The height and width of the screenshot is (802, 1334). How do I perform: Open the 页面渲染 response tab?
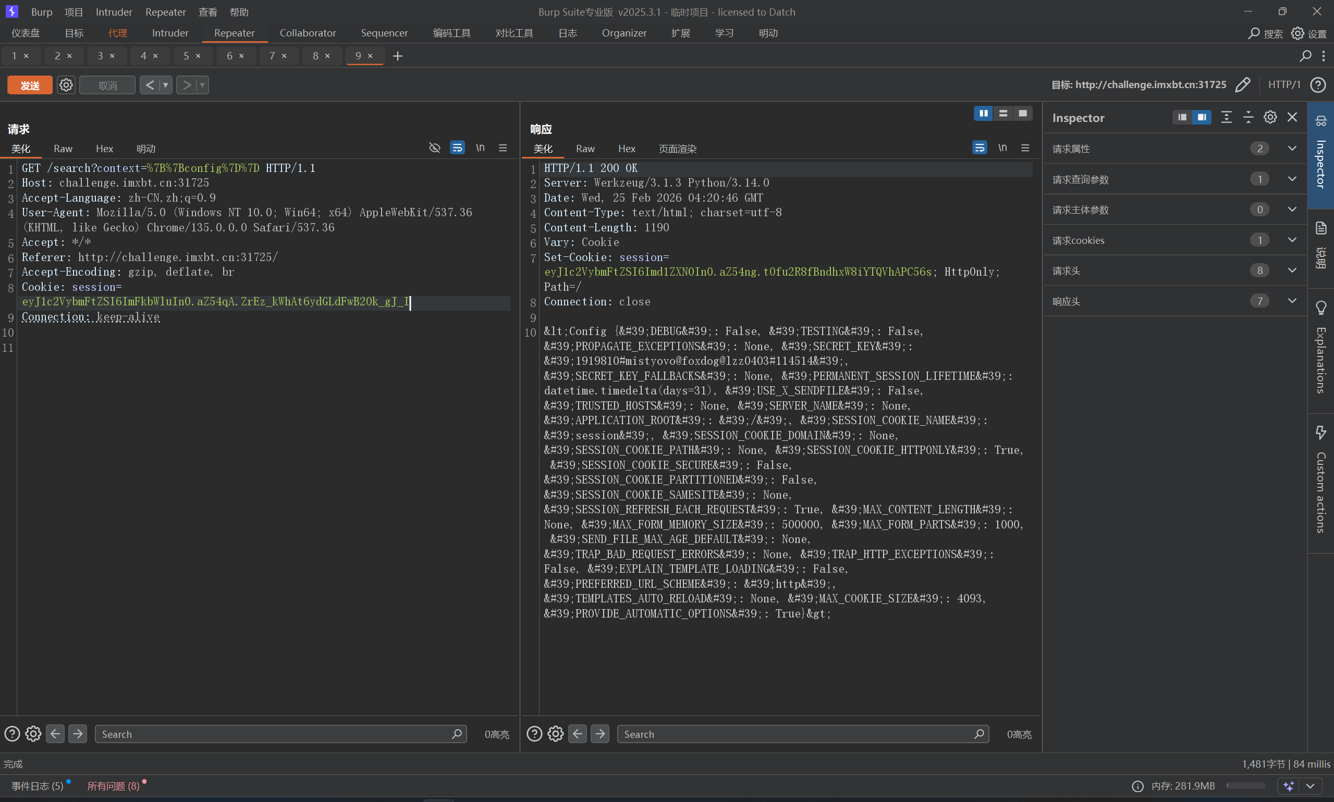(677, 149)
